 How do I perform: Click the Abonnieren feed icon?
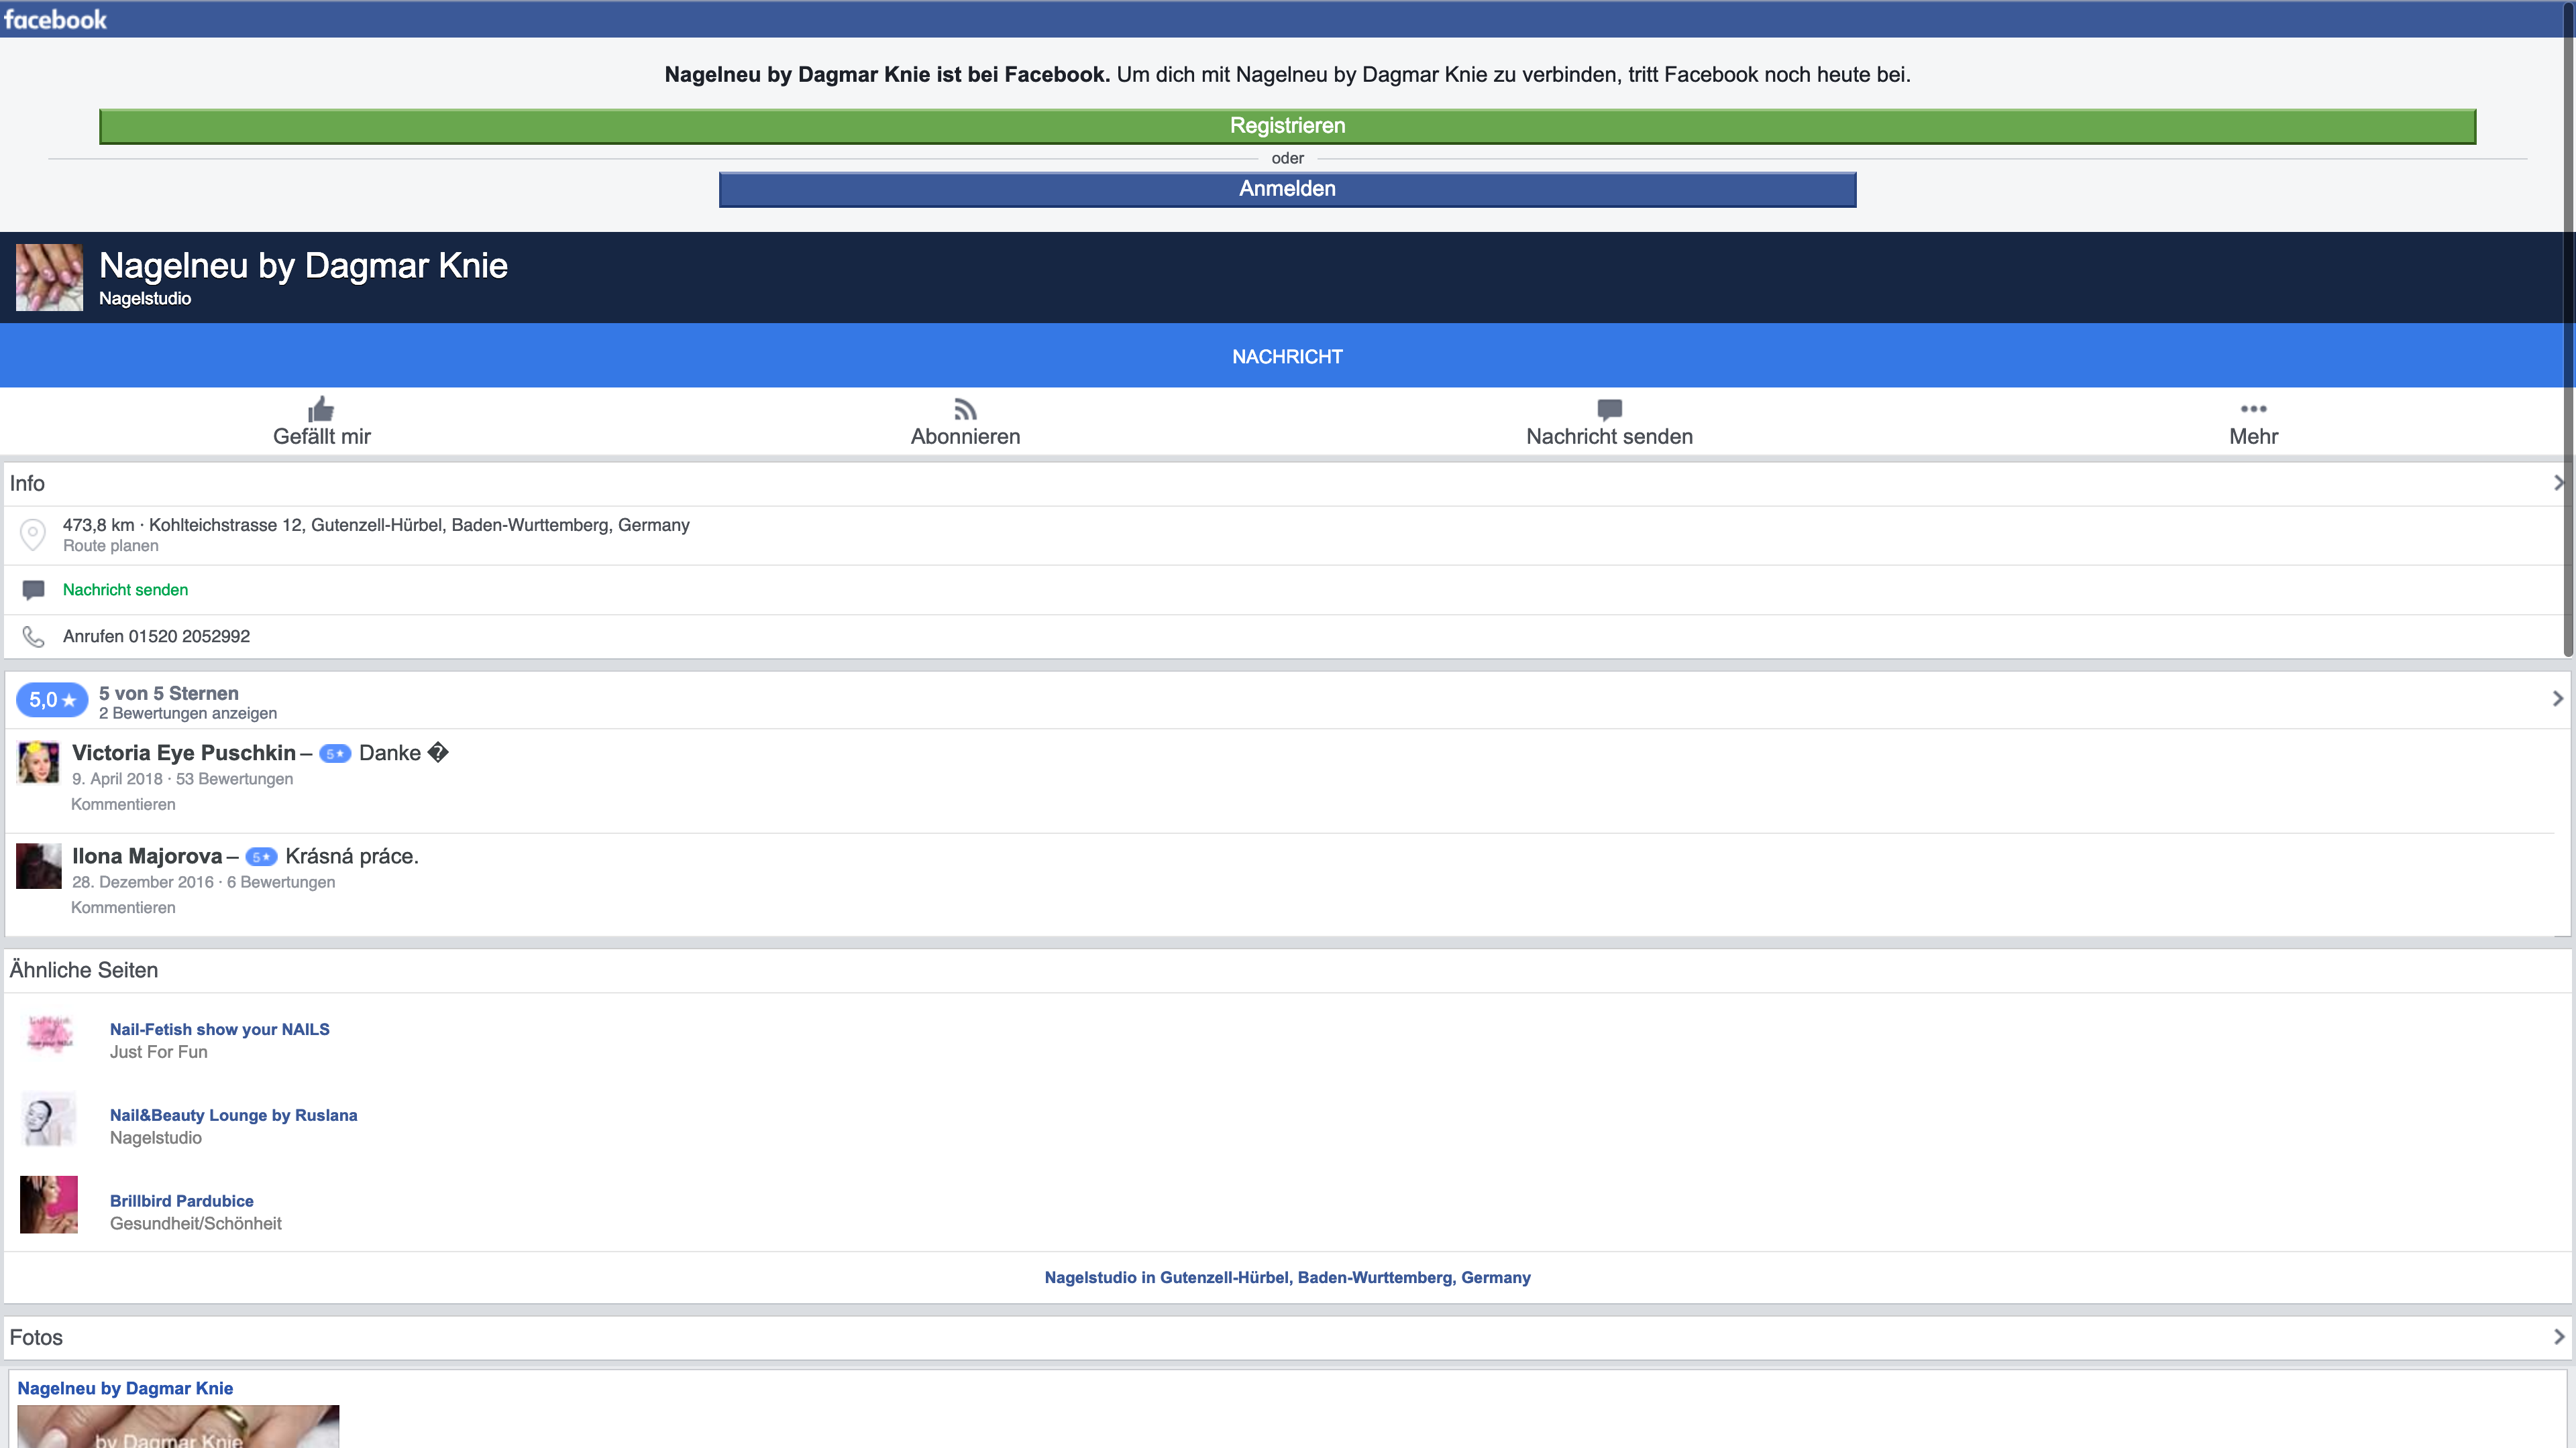[x=965, y=410]
